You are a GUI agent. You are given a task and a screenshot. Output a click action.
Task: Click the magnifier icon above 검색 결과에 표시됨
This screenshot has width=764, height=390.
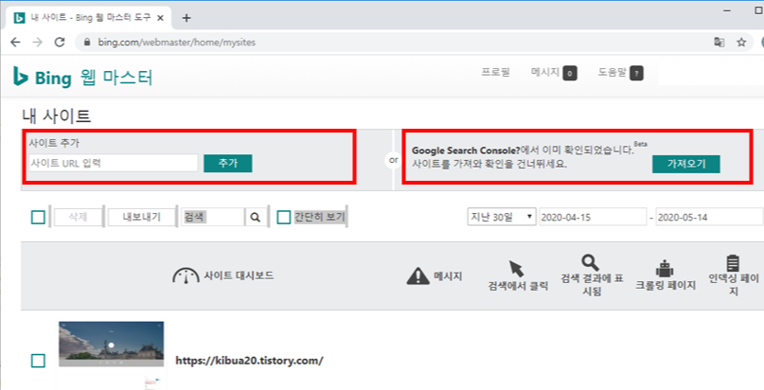coord(590,262)
